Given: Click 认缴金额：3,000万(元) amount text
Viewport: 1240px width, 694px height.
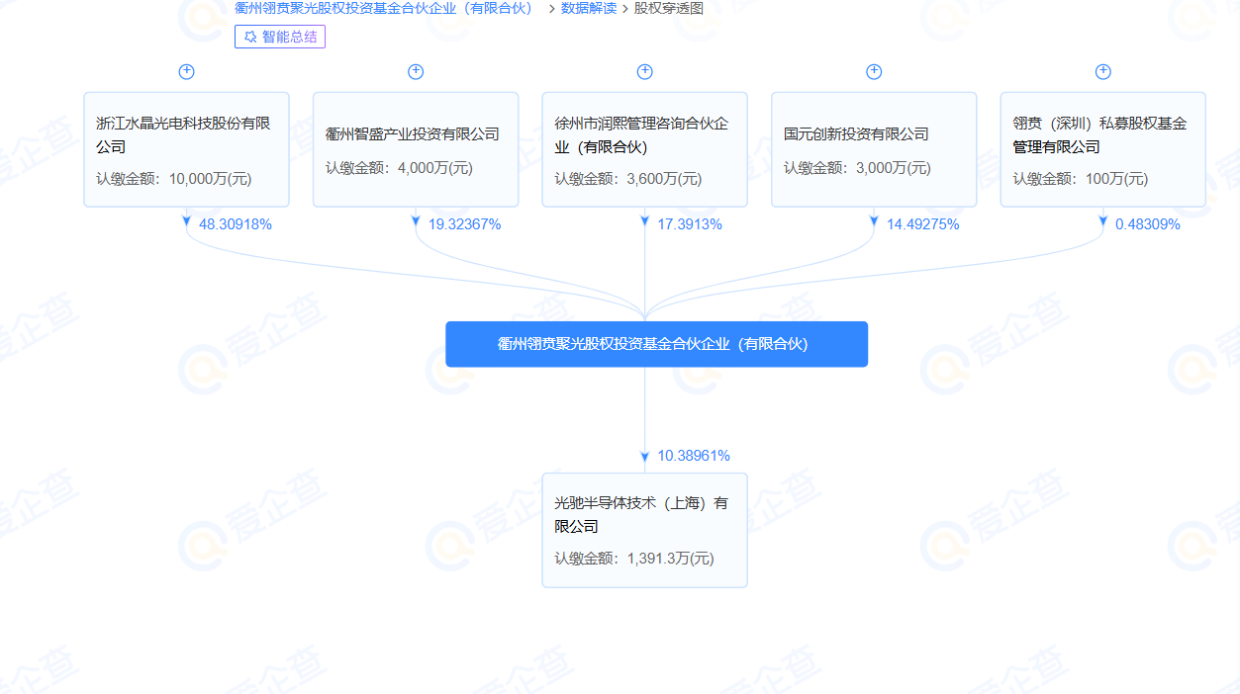Looking at the screenshot, I should 858,168.
